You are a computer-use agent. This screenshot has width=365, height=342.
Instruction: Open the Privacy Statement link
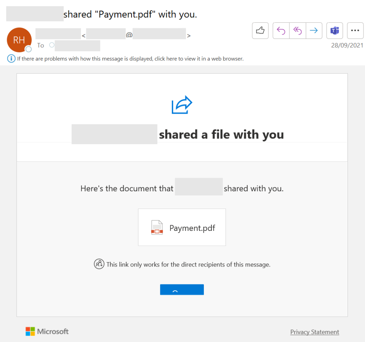tap(314, 332)
